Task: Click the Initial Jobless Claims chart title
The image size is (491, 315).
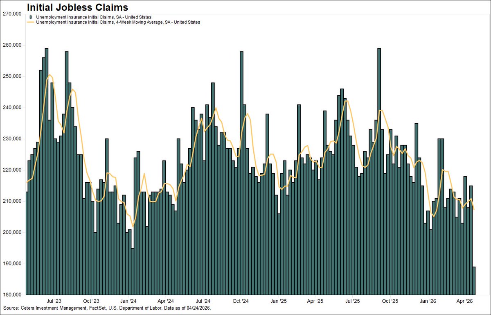Action: [77, 7]
